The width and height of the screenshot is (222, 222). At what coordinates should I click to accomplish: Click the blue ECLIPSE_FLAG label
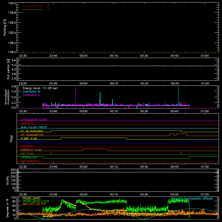pyautogui.click(x=30, y=142)
